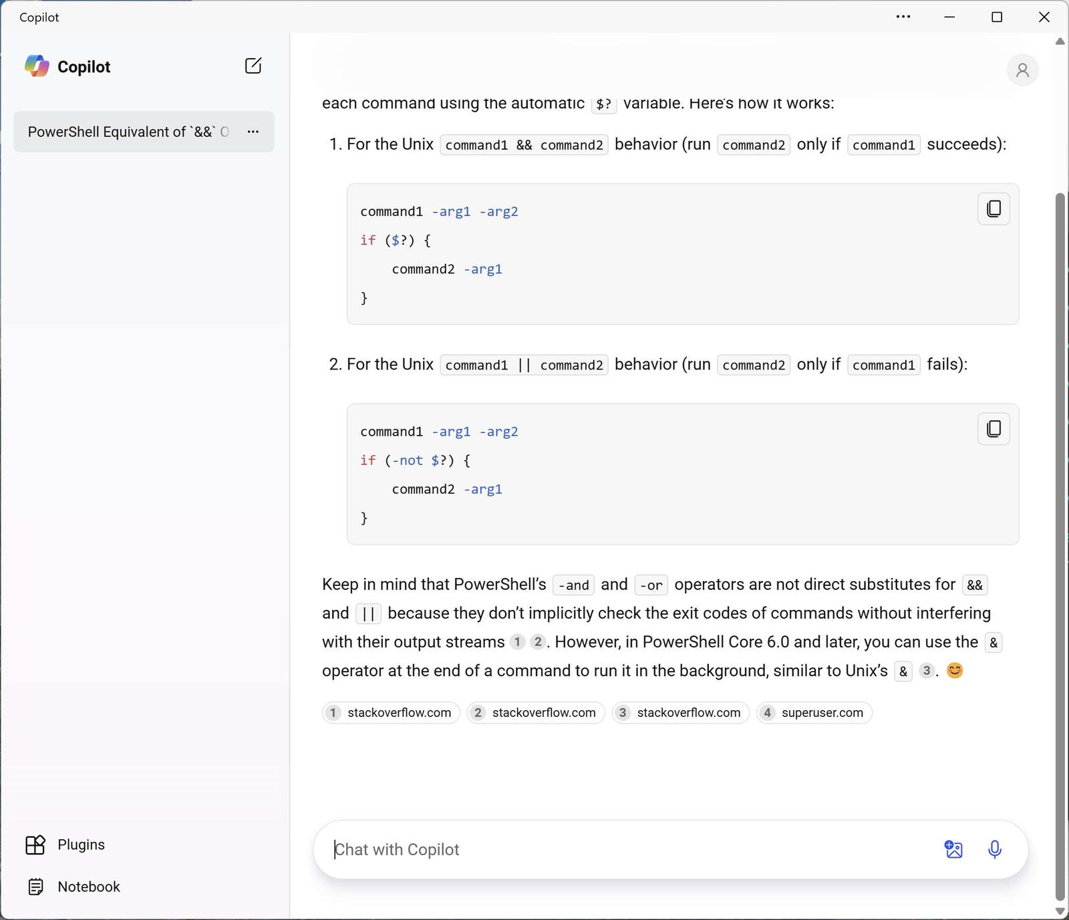1069x920 pixels.
Task: Start a new chat with compose icon
Action: 253,65
